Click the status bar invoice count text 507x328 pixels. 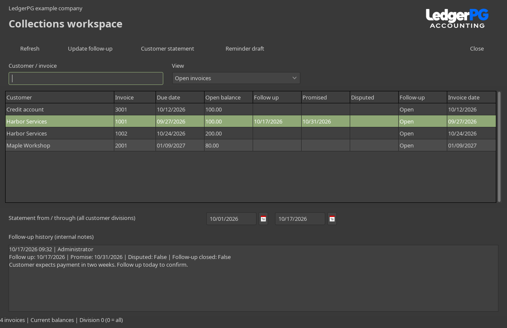tap(12, 320)
